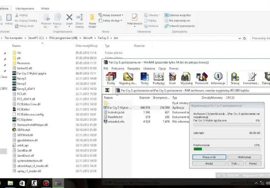270x188 pixels.
Task: Click the Dodaj icon in WinRAR toolbar
Action: [111, 79]
